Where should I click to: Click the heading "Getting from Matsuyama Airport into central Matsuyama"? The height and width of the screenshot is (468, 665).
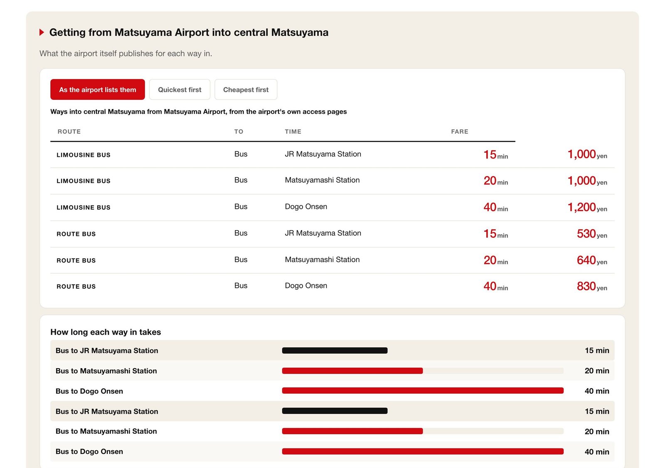click(189, 32)
